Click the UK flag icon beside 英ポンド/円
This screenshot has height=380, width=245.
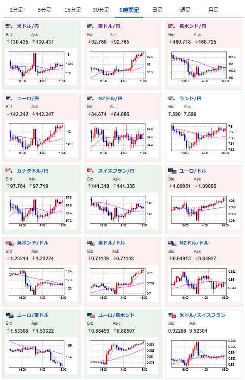click(172, 26)
